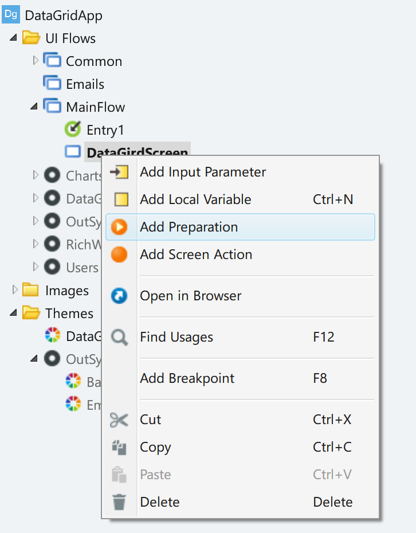Click the orange Add Screen Action circle icon
416x533 pixels.
pyautogui.click(x=119, y=254)
